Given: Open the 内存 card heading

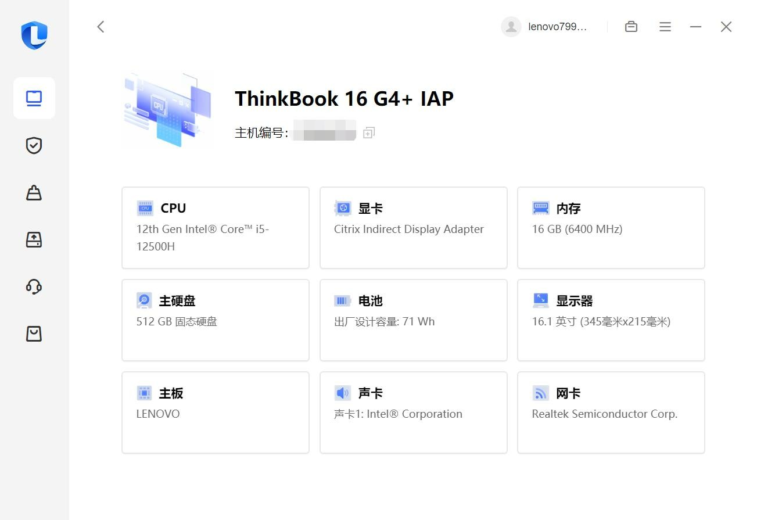Looking at the screenshot, I should click(x=568, y=209).
